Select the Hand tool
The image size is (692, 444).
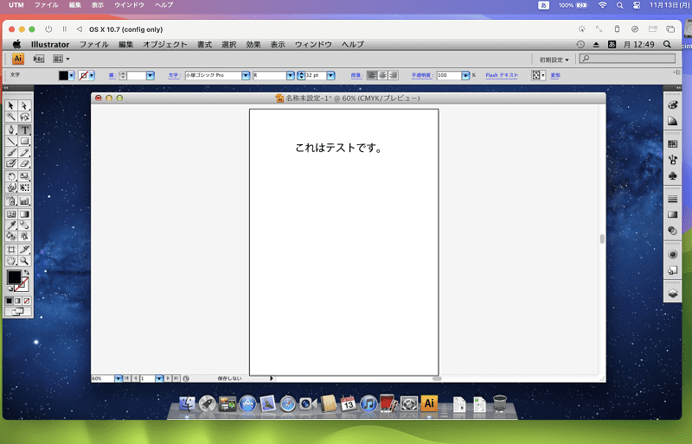tap(11, 261)
